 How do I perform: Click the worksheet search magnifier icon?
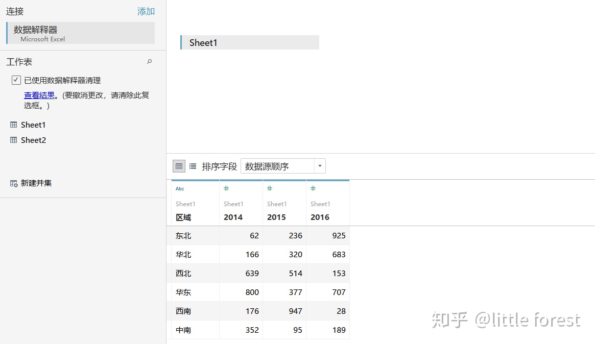(x=150, y=61)
